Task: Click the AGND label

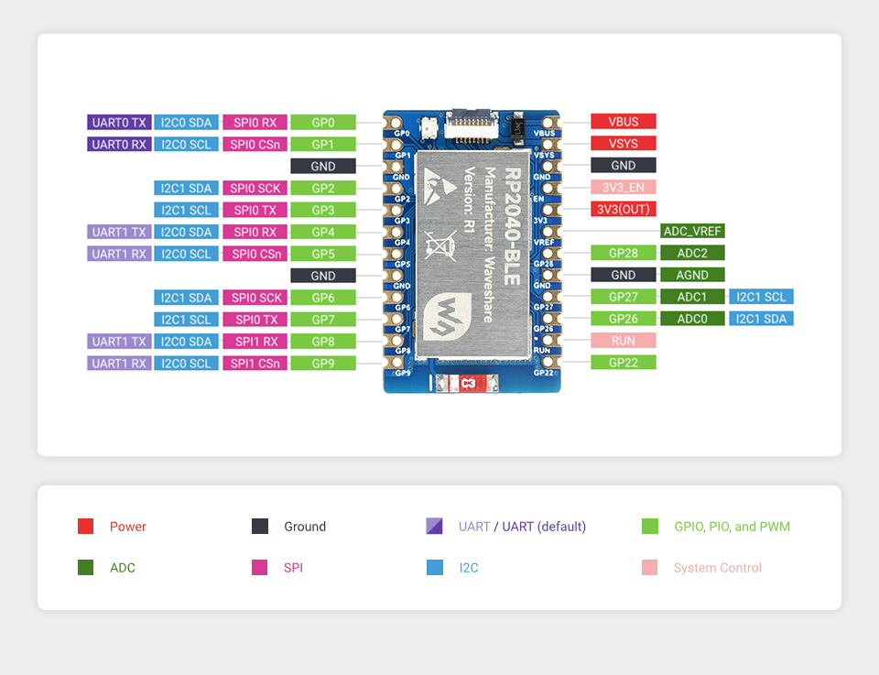Action: (692, 275)
